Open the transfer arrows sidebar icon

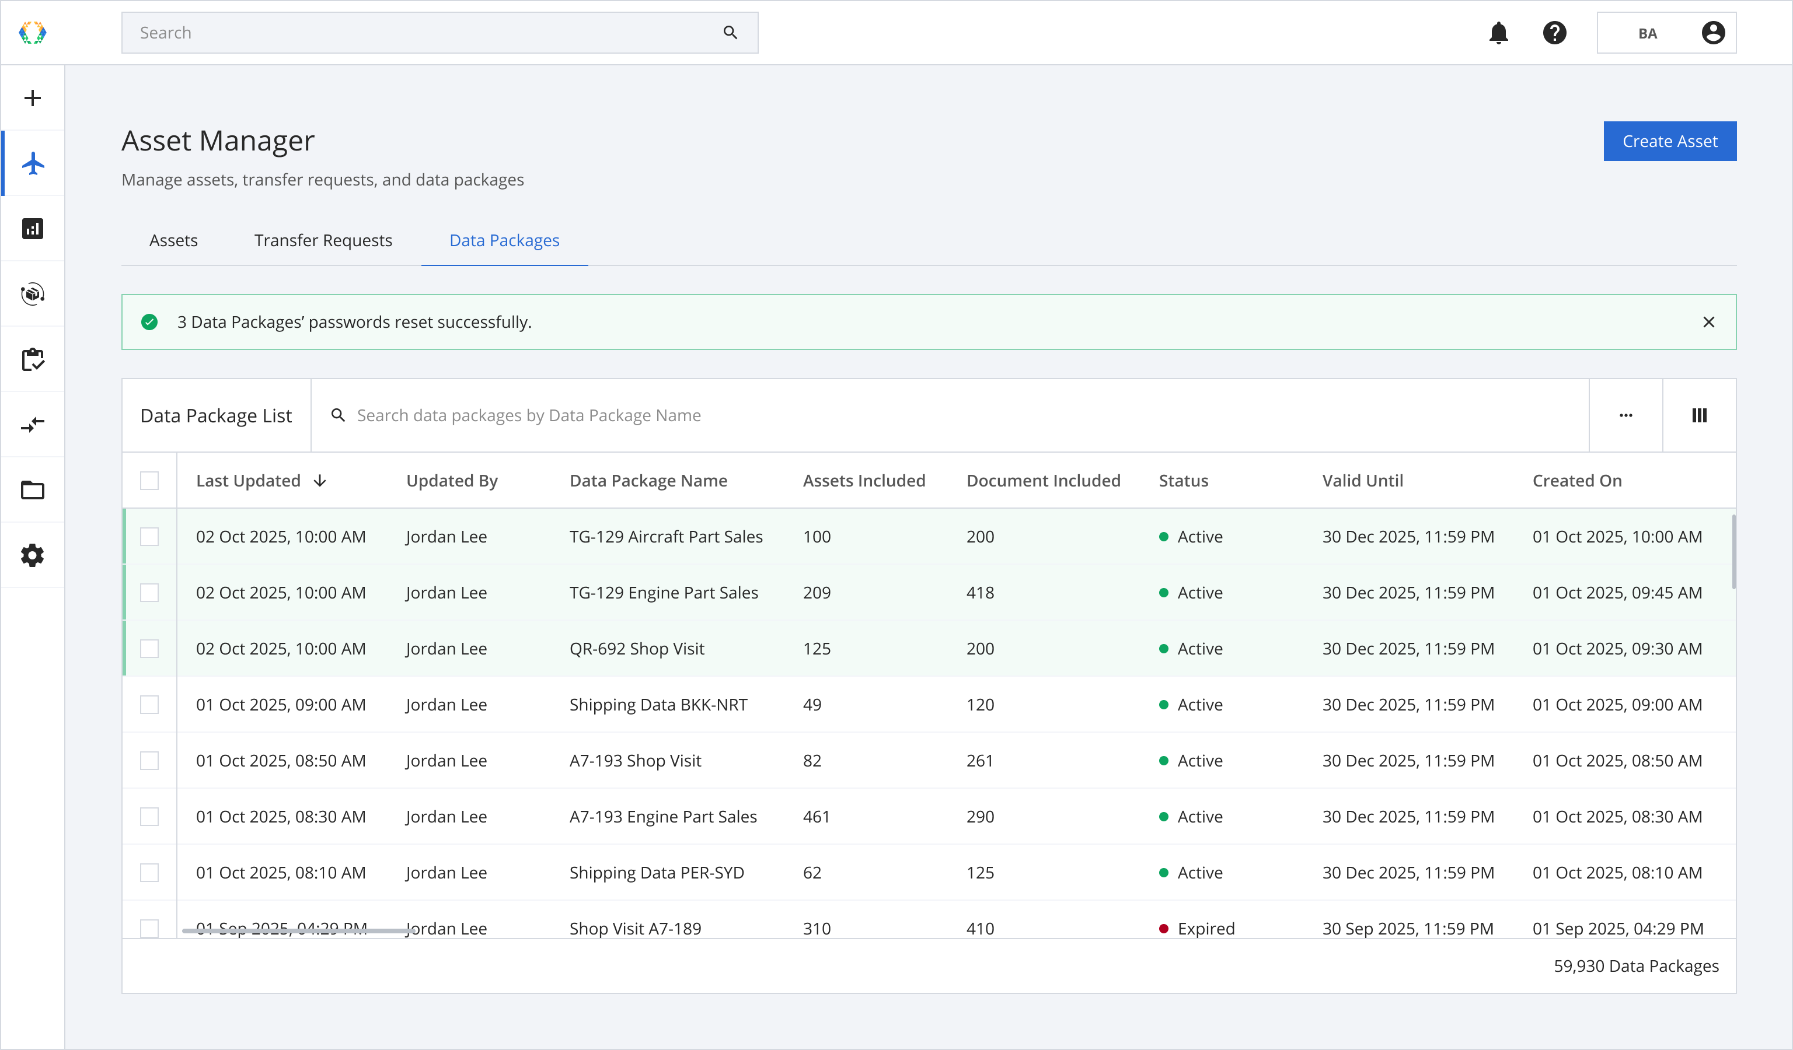pyautogui.click(x=33, y=425)
